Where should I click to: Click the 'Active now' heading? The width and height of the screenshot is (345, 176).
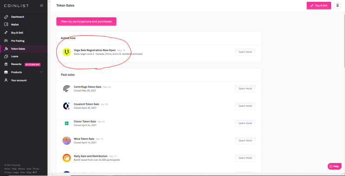tap(68, 38)
